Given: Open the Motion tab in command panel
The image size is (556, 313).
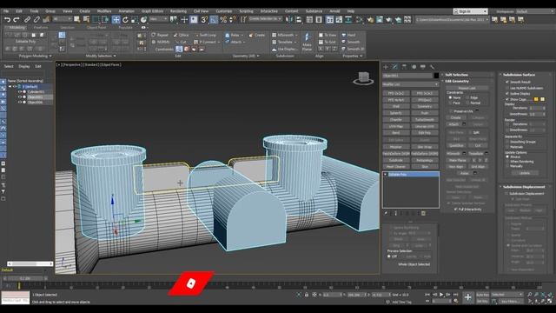Looking at the screenshot, I should point(414,67).
